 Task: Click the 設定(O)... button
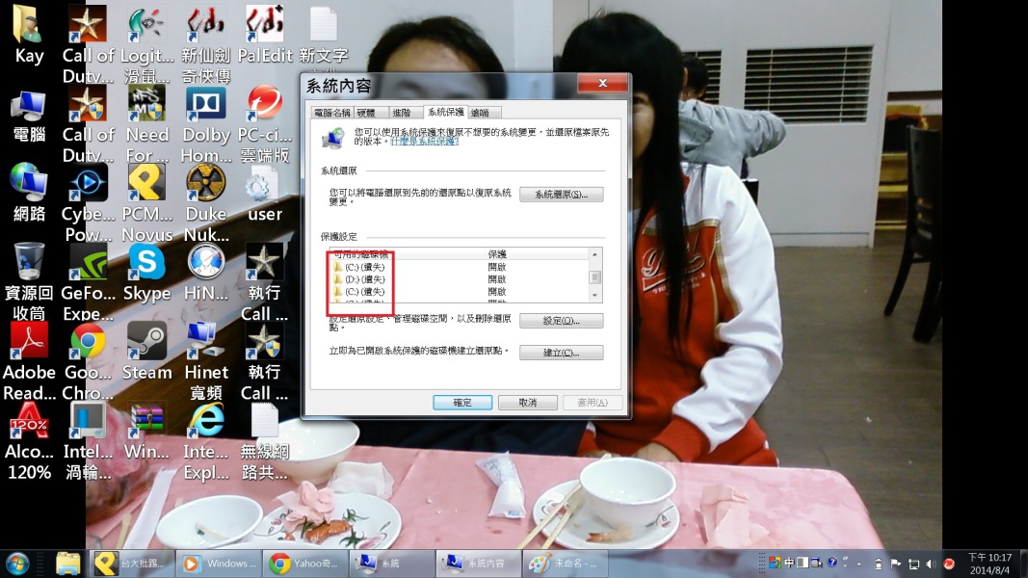[x=561, y=321]
